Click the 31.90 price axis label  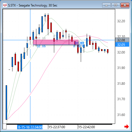tap(121, 68)
